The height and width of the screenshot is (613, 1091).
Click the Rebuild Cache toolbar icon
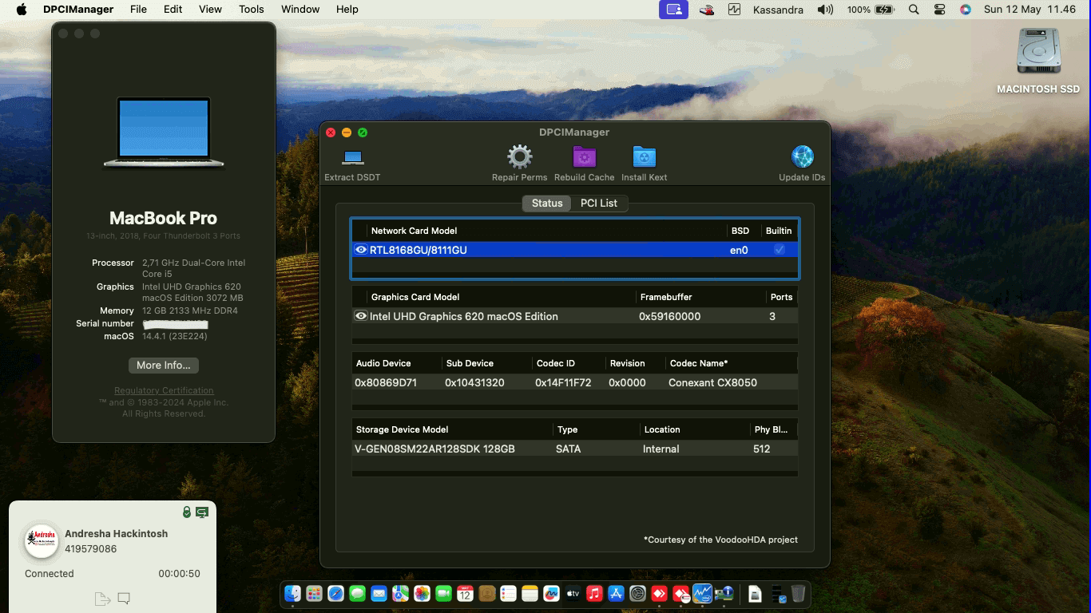click(585, 157)
